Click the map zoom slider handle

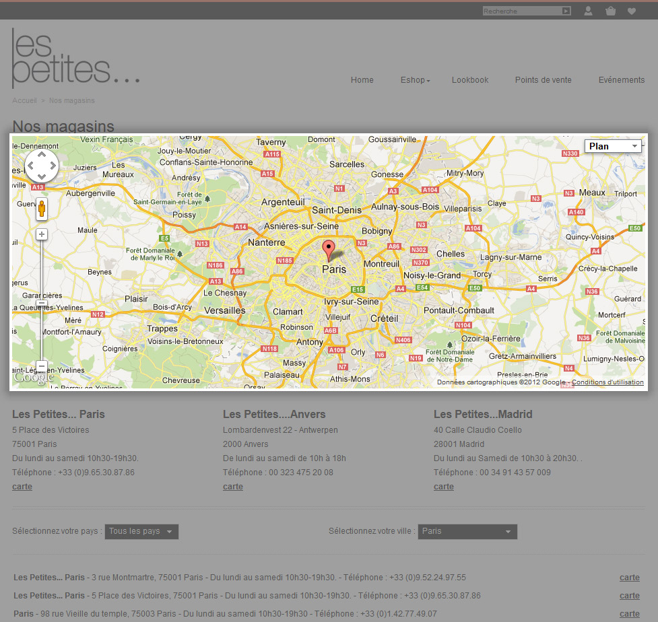[x=42, y=303]
